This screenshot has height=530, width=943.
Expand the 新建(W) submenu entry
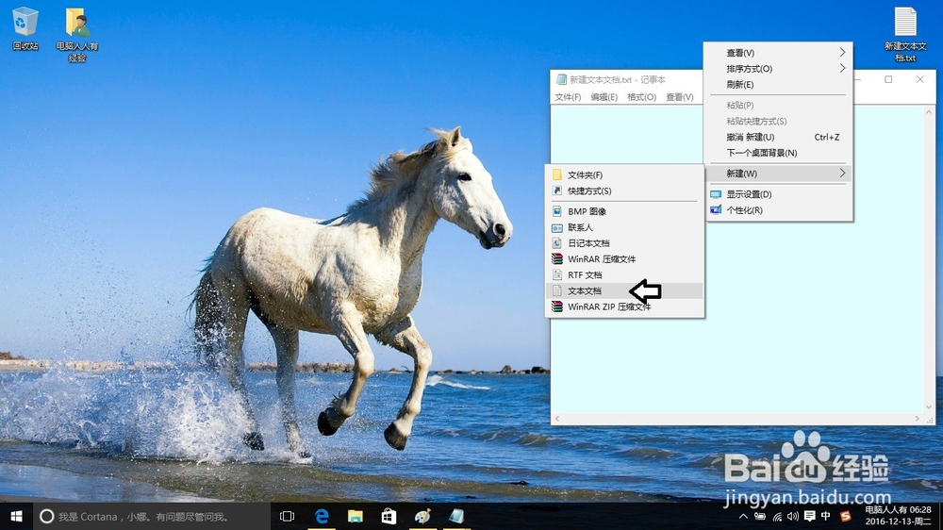pyautogui.click(x=778, y=174)
